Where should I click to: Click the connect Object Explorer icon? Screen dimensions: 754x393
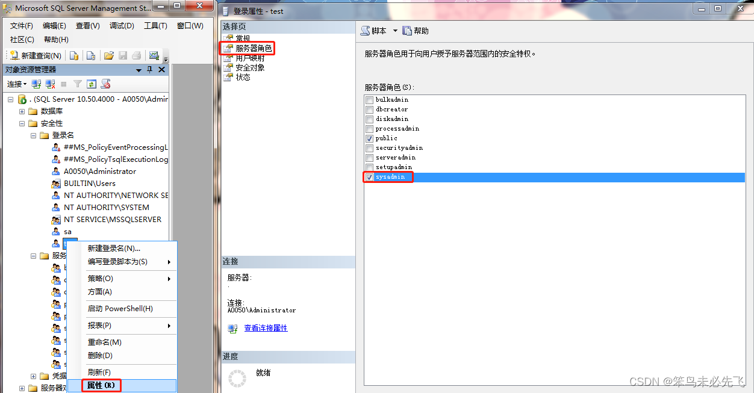click(x=36, y=84)
